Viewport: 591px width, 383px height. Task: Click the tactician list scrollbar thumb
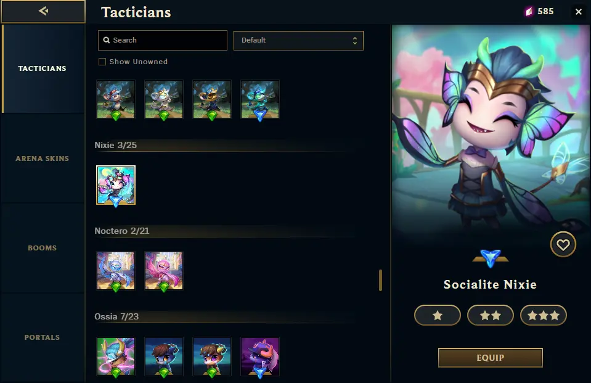[x=380, y=280]
